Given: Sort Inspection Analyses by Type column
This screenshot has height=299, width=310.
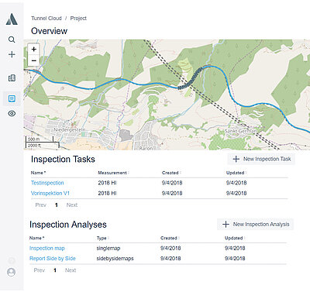Looking at the screenshot, I should (103, 238).
